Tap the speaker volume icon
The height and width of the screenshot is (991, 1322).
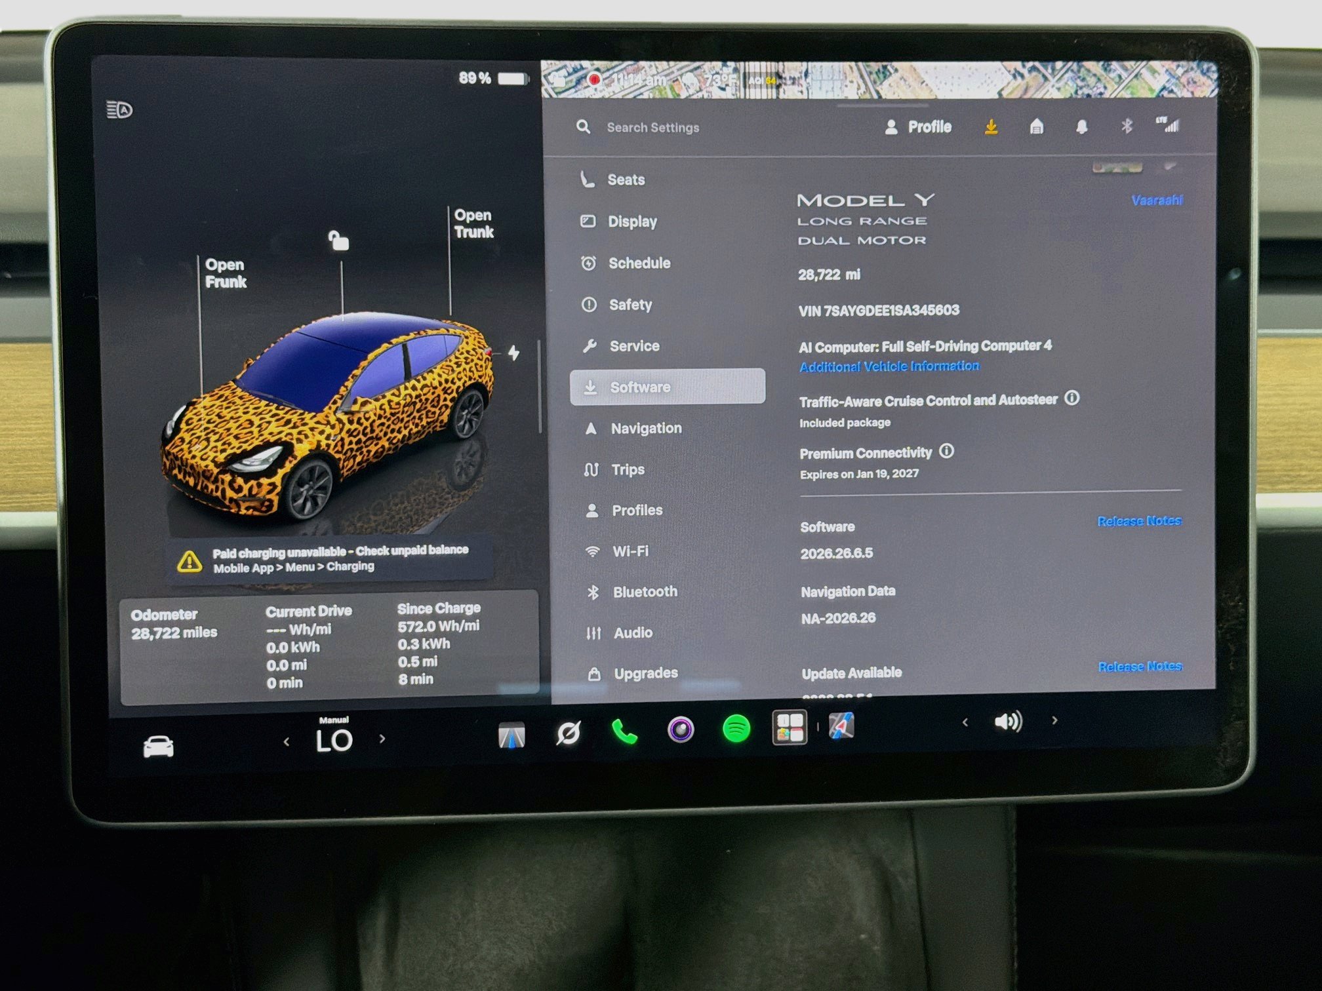[x=1008, y=722]
